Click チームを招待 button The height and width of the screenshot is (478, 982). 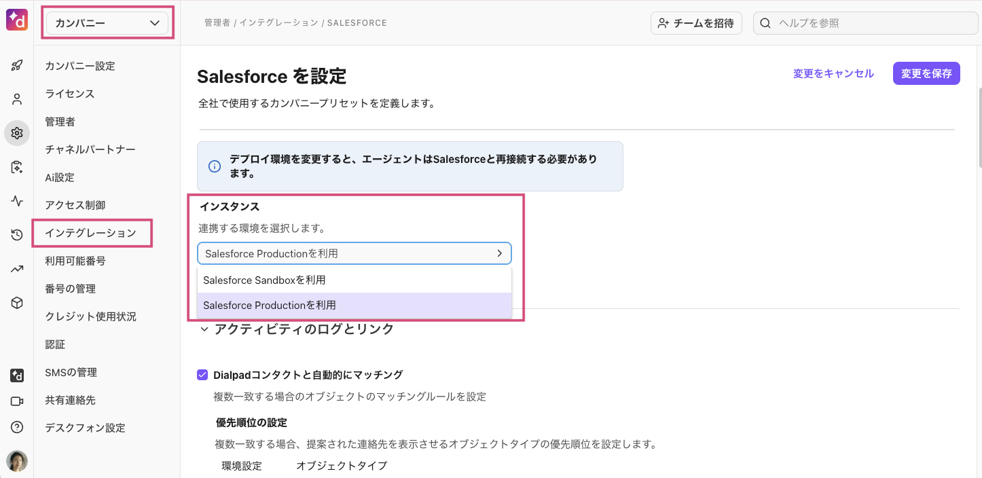click(x=696, y=23)
